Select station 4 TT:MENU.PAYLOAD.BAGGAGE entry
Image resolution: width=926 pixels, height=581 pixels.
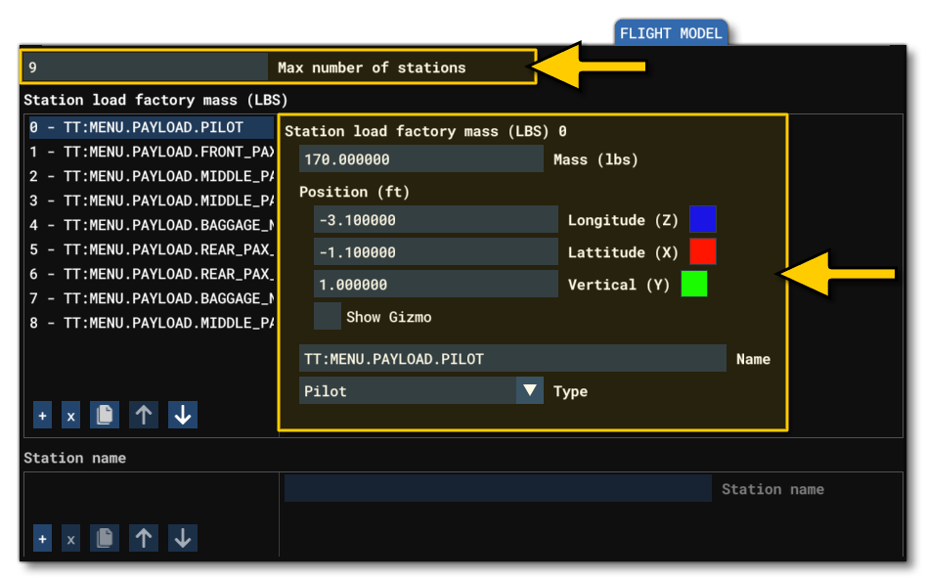point(147,225)
